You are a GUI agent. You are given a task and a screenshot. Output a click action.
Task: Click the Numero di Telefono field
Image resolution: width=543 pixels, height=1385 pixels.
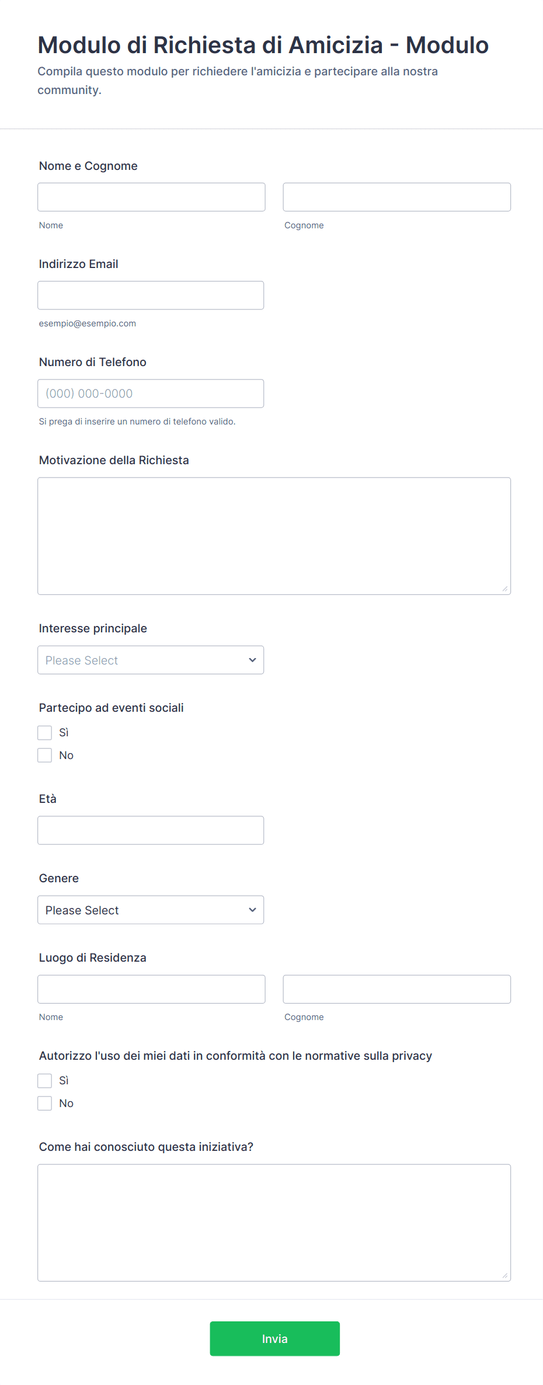pos(151,394)
